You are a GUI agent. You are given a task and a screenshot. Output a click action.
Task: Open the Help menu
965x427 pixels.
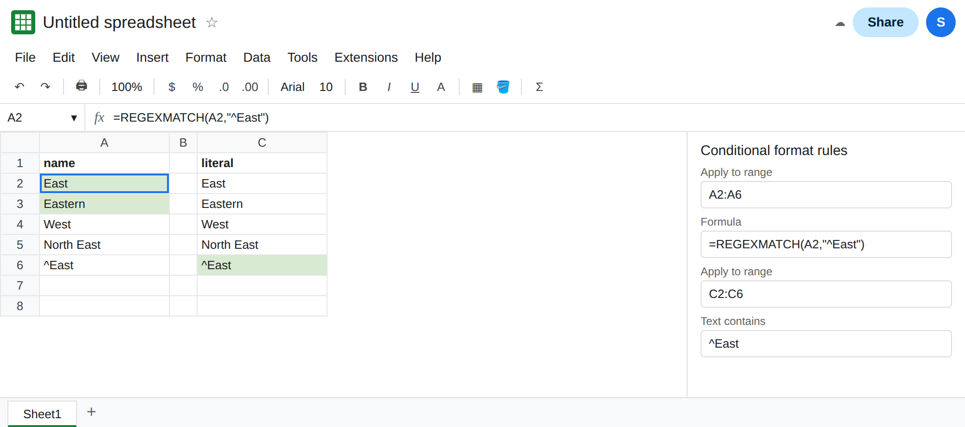click(x=428, y=57)
